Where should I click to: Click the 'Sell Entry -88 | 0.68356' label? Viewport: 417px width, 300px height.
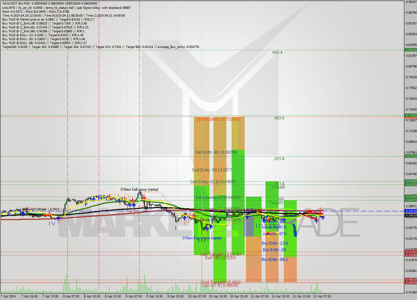click(x=216, y=152)
